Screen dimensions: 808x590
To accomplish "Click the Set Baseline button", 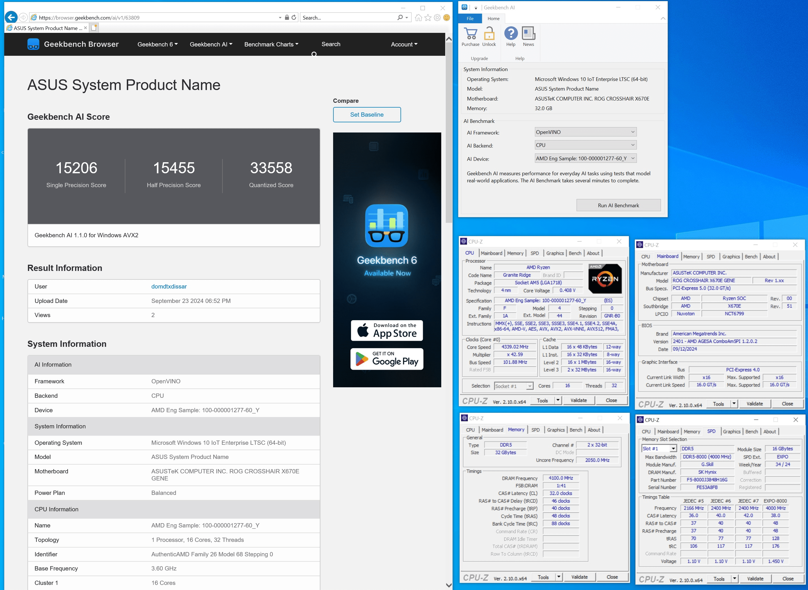I will coord(367,115).
